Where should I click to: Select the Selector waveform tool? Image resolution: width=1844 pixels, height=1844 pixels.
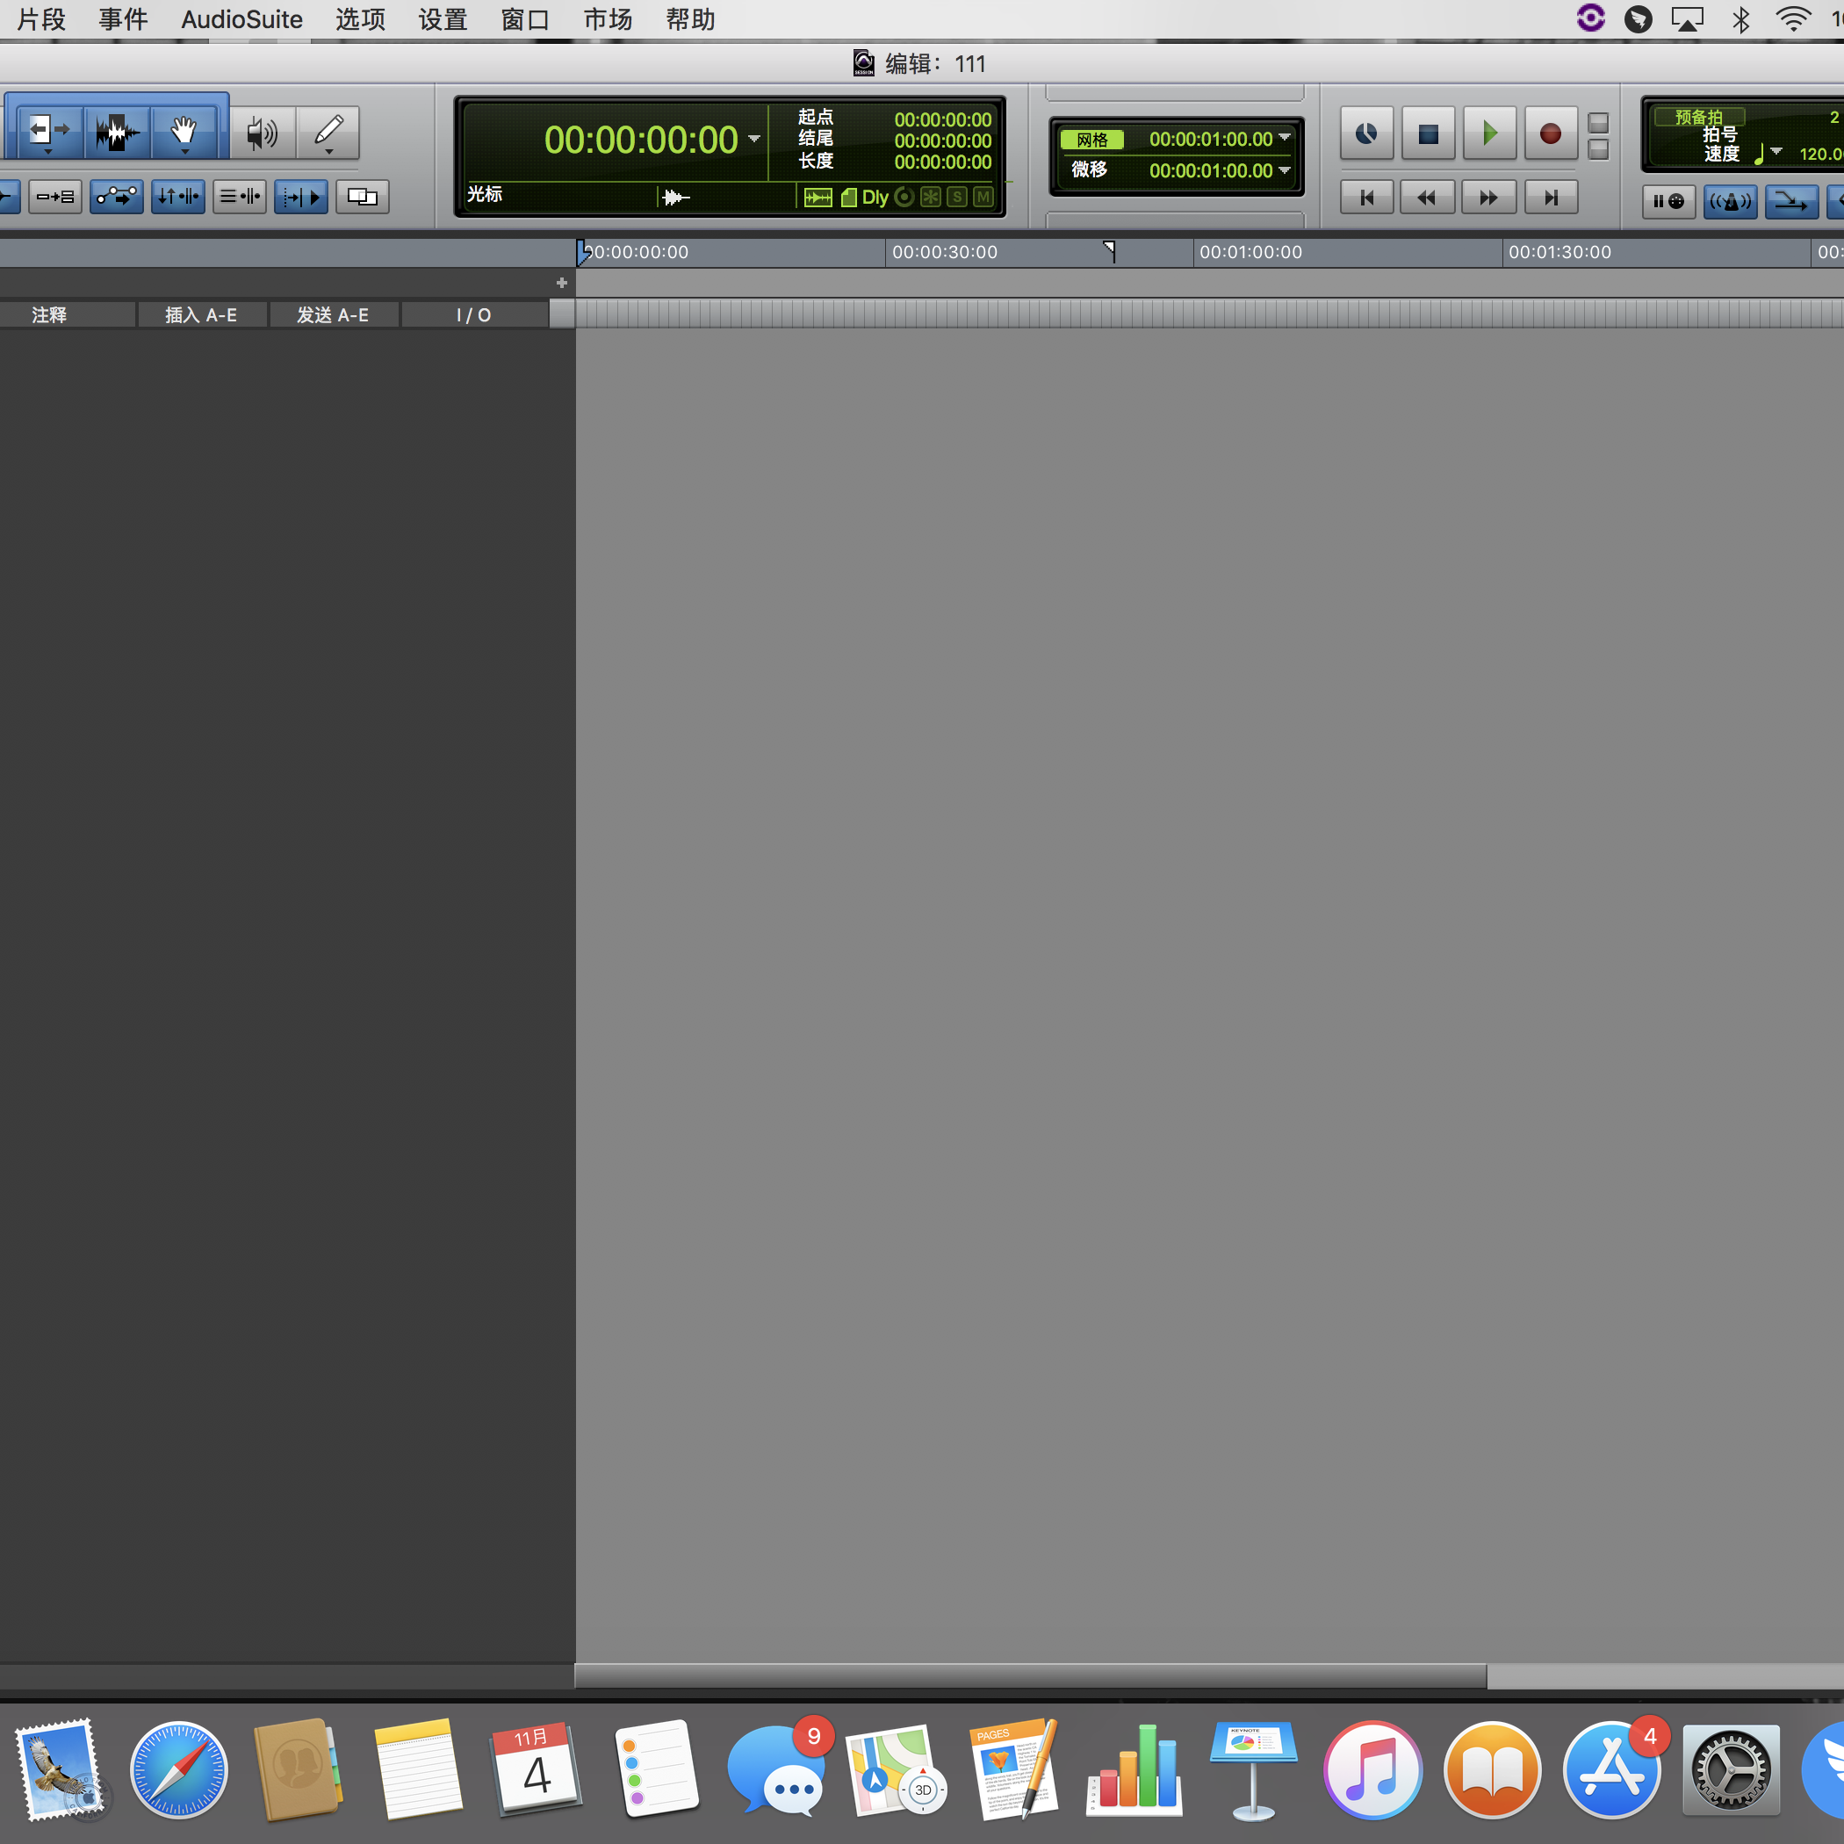(x=117, y=131)
